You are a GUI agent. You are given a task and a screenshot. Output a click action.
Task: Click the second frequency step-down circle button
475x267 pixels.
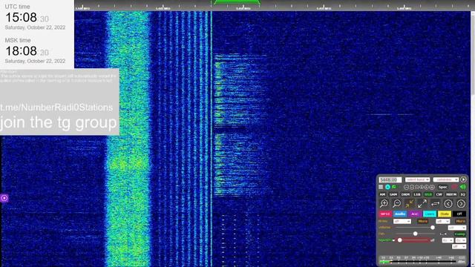(x=412, y=187)
